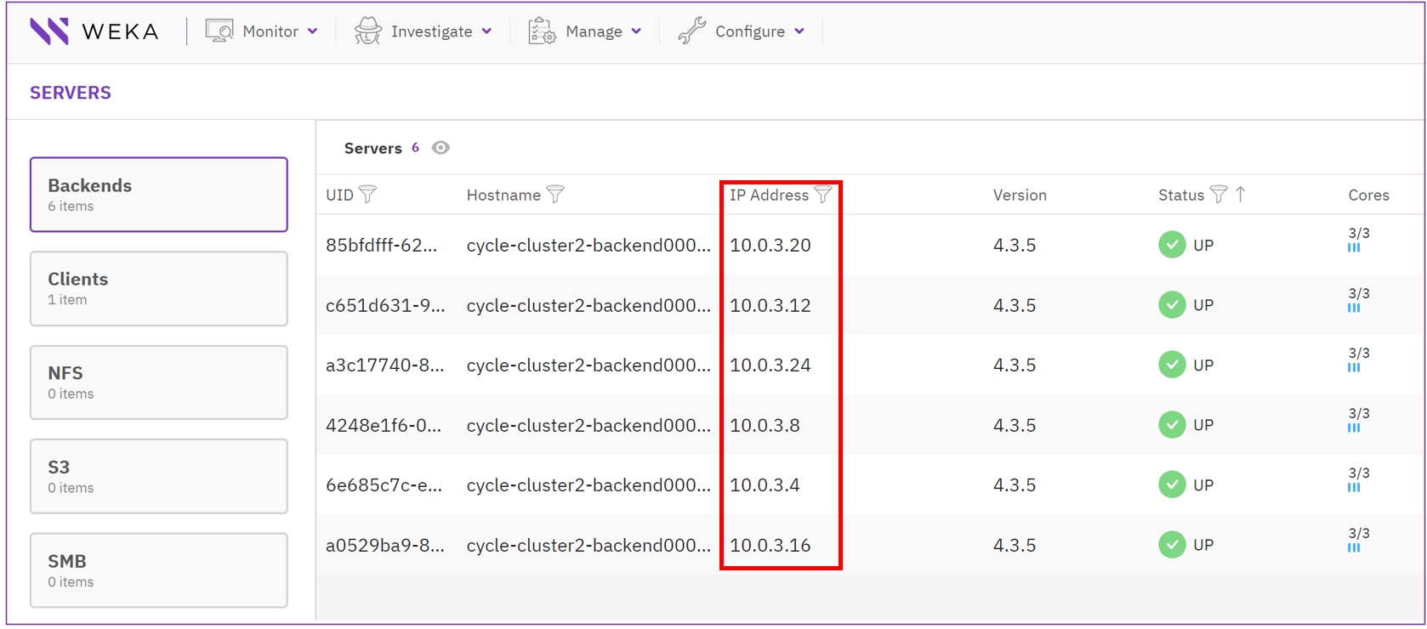Screen dimensions: 1427x629
Task: Select the NFS server category
Action: [159, 382]
